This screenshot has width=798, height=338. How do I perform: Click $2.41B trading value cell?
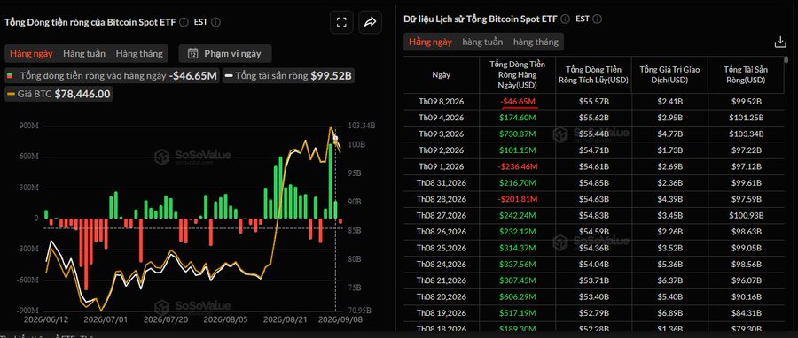coord(670,102)
